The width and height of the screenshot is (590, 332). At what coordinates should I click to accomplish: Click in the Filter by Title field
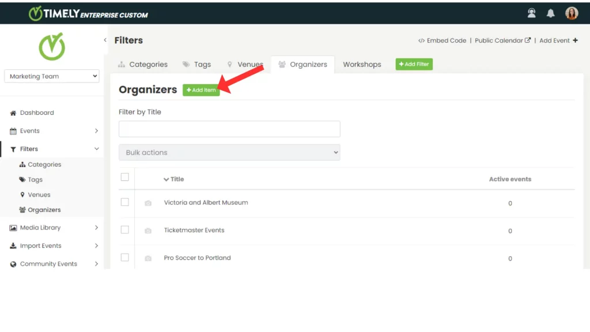[229, 129]
